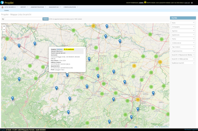The width and height of the screenshot is (198, 131).
Task: Click the blue pin at Novellara
Action: (89, 59)
